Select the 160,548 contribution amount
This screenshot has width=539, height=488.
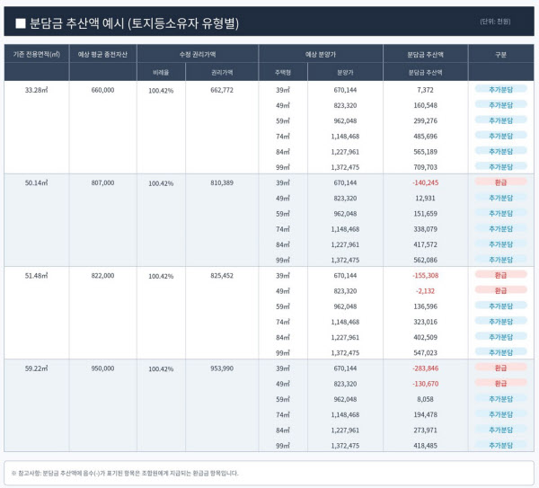pyautogui.click(x=425, y=105)
